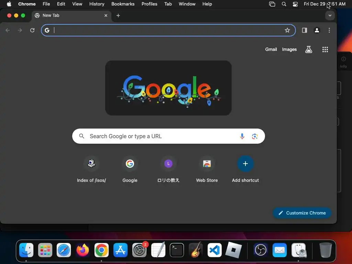Open the Index of /isos/ shortcut
This screenshot has width=352, height=264.
[x=91, y=169]
